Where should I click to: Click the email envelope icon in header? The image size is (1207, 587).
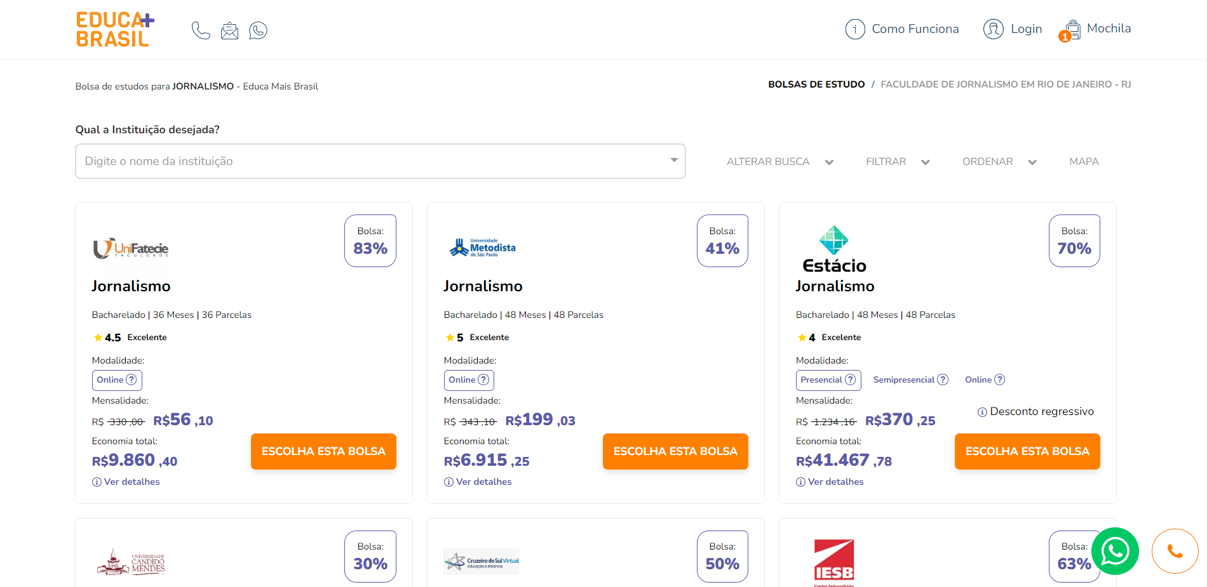click(229, 30)
